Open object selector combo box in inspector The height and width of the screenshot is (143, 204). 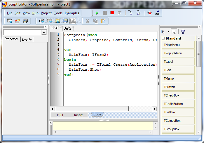44,32
